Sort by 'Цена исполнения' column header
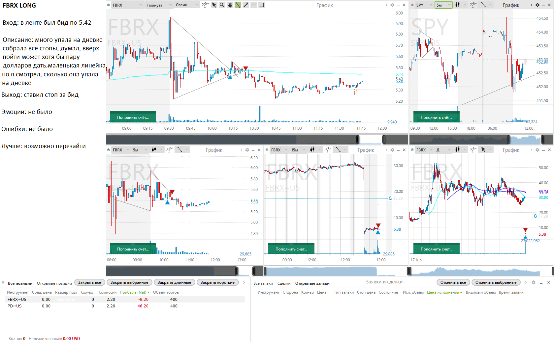Screen dimensions: 554x342 point(444,292)
